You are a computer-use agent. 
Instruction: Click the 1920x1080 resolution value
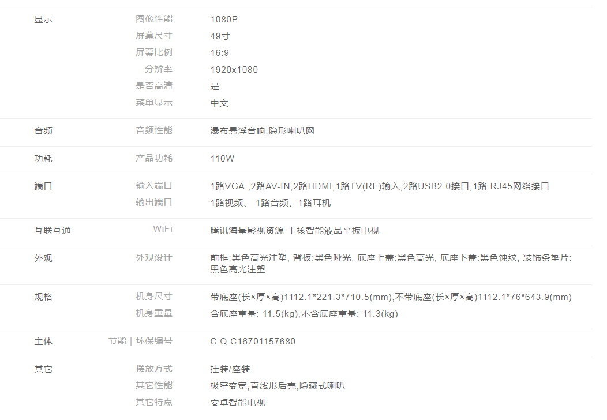(234, 70)
